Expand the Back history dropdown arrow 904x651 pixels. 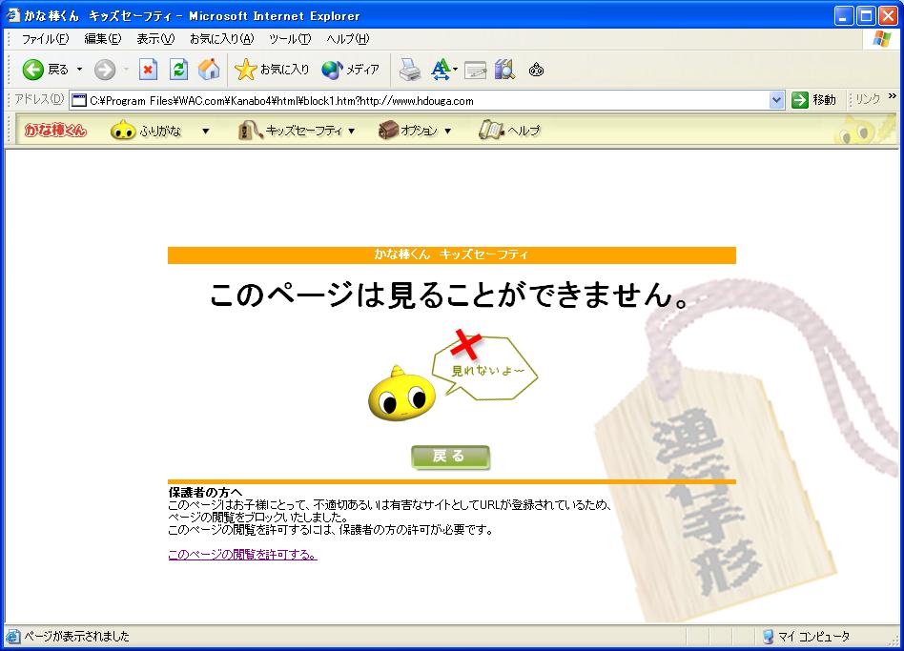pos(79,70)
